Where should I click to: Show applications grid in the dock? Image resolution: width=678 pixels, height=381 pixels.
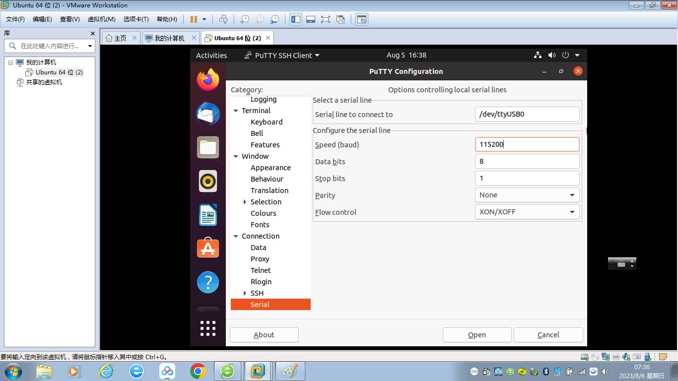pyautogui.click(x=208, y=328)
